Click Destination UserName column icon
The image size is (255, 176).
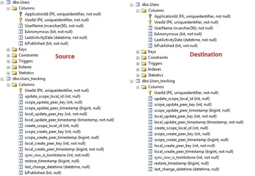[150, 28]
